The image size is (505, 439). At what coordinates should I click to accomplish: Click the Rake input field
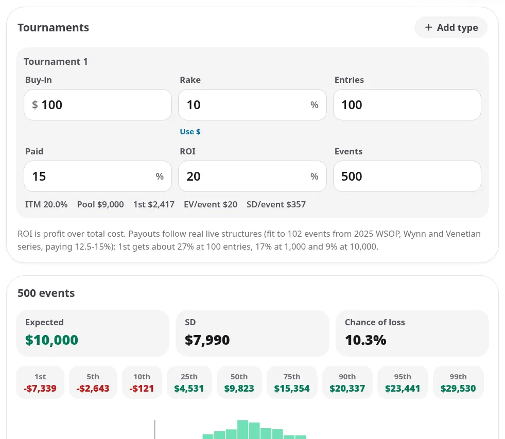pyautogui.click(x=252, y=104)
